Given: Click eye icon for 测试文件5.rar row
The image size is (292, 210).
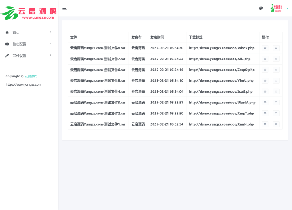Looking at the screenshot, I should coord(265,80).
